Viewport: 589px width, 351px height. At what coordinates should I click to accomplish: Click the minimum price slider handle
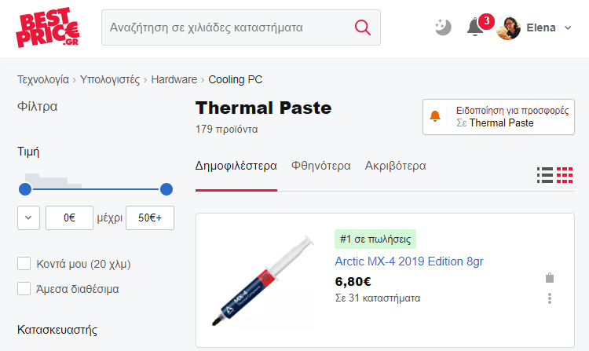pos(25,189)
